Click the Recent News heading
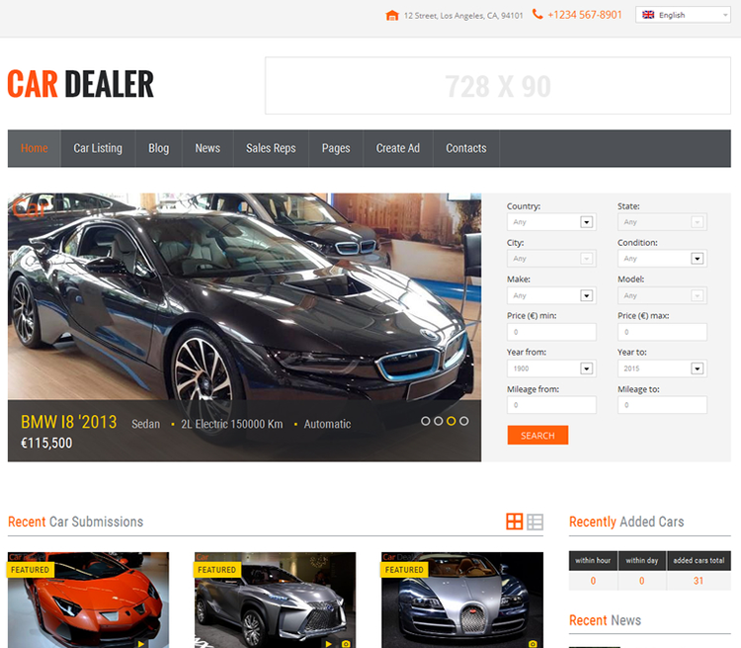741x648 pixels. [x=605, y=620]
